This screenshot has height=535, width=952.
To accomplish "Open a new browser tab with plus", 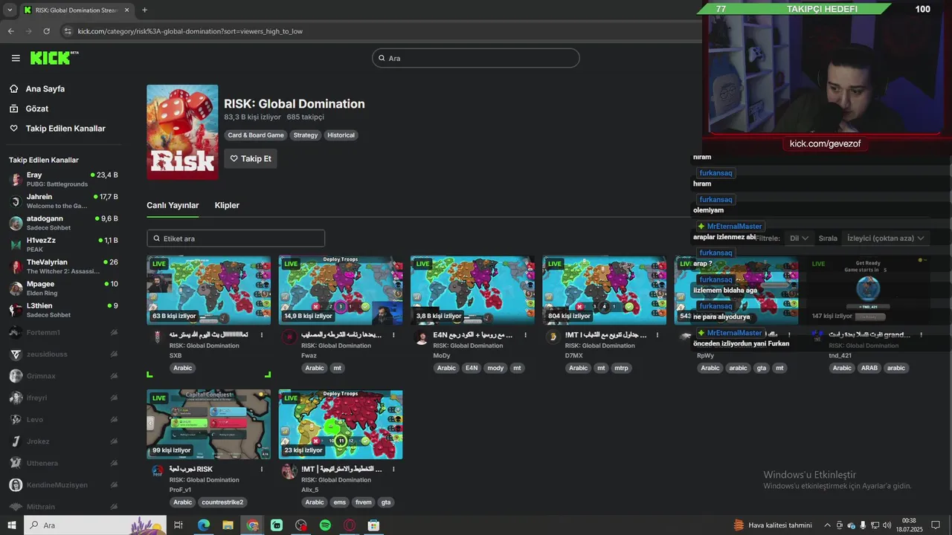I will 144,10.
